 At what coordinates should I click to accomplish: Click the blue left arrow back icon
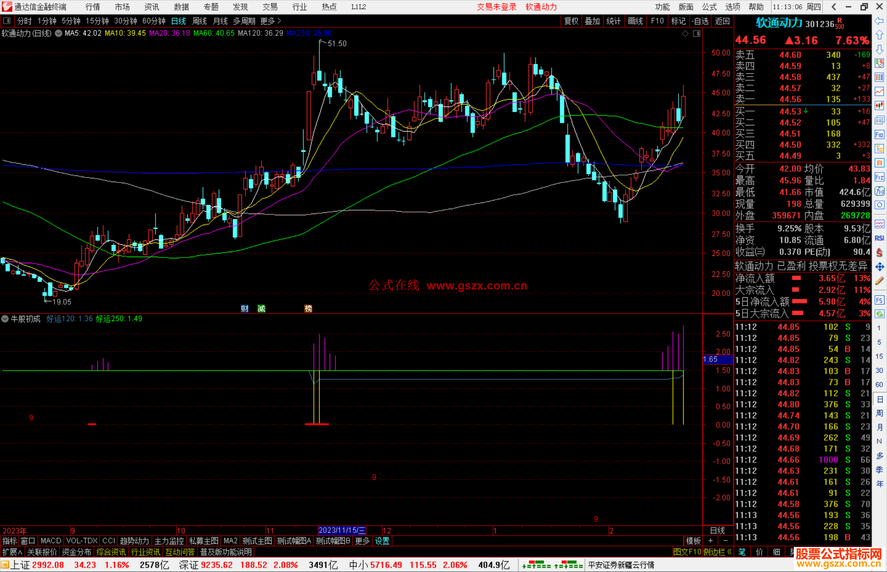[879, 21]
